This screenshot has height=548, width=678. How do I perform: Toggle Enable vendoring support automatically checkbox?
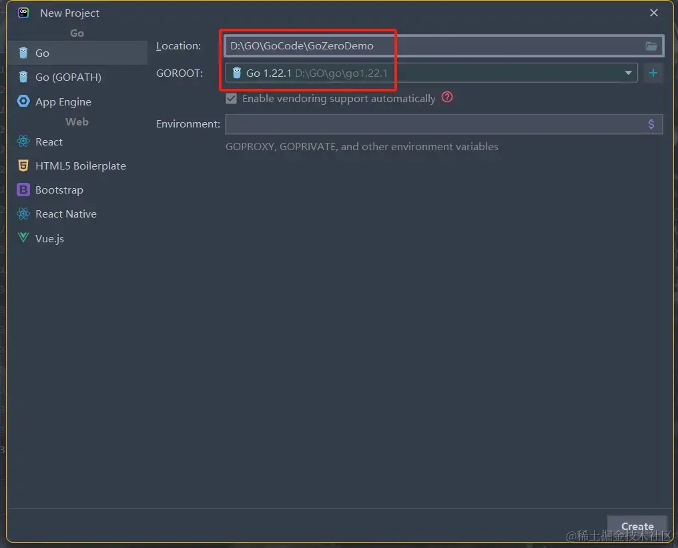[x=232, y=99]
